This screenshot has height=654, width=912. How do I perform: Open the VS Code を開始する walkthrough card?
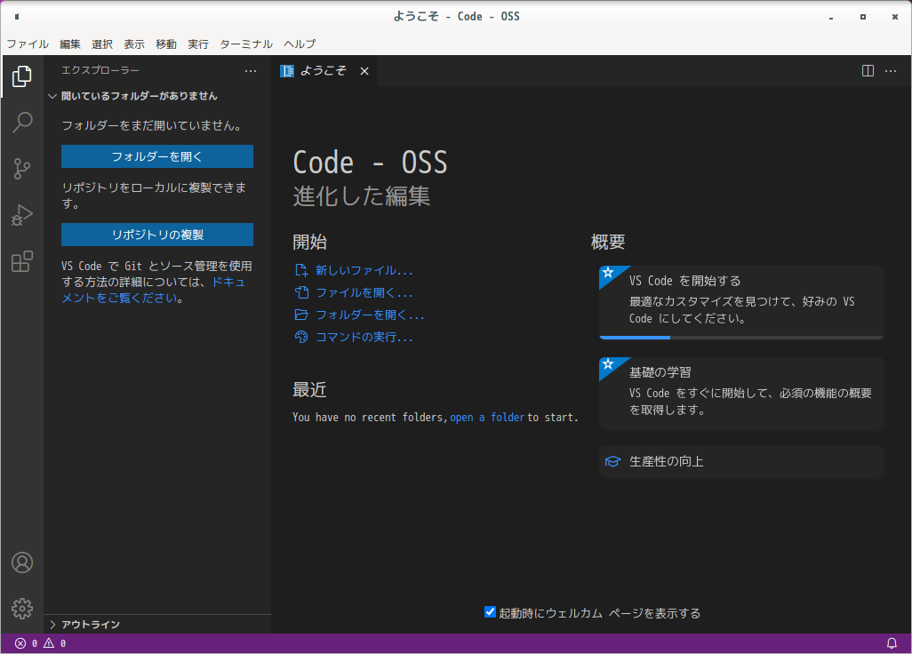click(x=741, y=302)
